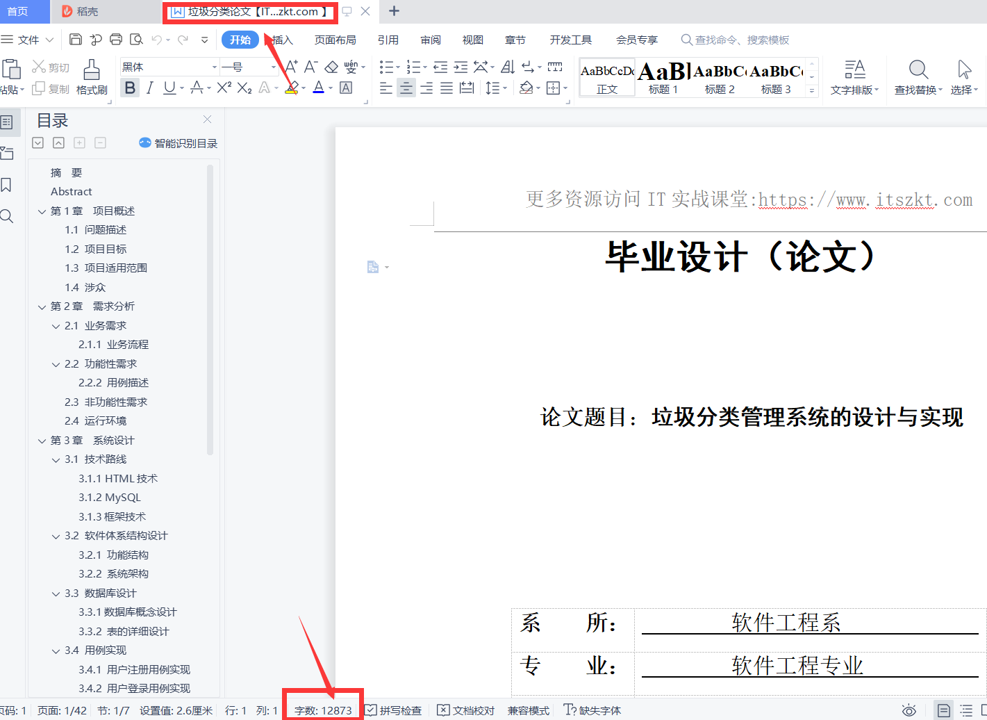The height and width of the screenshot is (720, 987).
Task: Apply superscript formatting (X²)
Action: [x=224, y=88]
